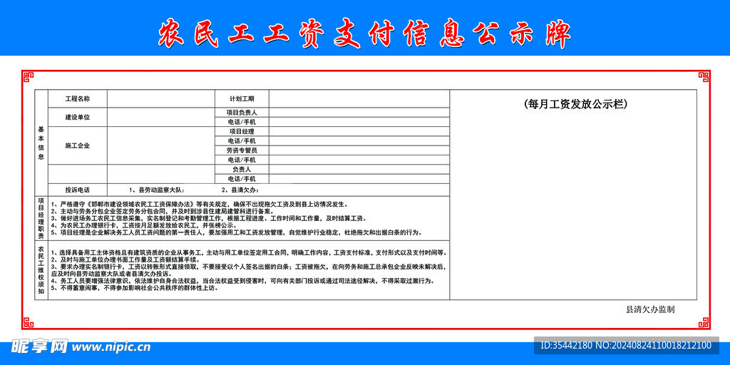730x365 pixels.
Task: Click the 负责人 label cell
Action: pos(242,170)
